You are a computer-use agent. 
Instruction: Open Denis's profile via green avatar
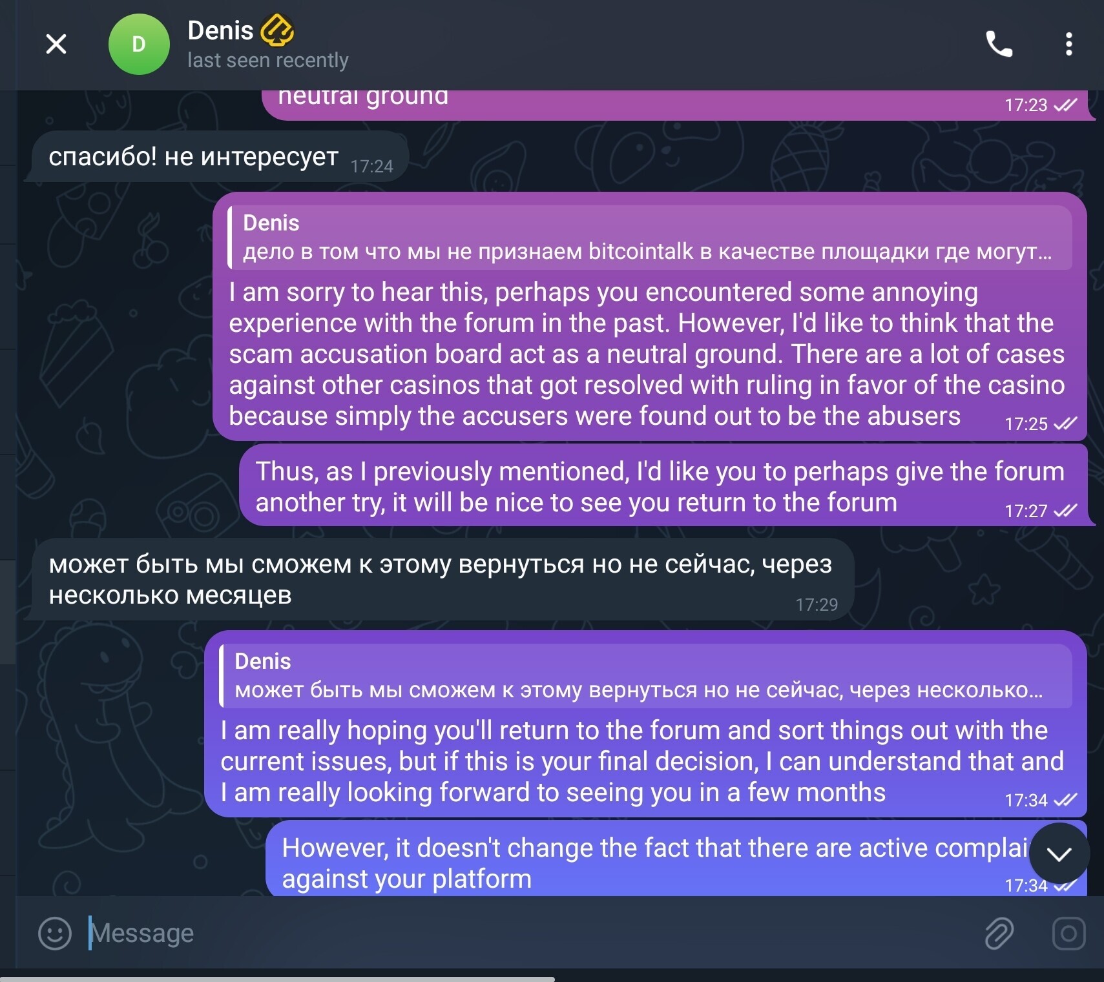(139, 44)
